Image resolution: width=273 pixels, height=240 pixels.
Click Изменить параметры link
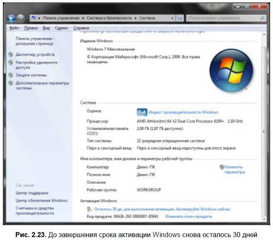click(x=235, y=170)
